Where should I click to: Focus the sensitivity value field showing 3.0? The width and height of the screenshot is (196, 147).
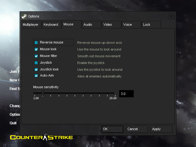pyautogui.click(x=126, y=94)
